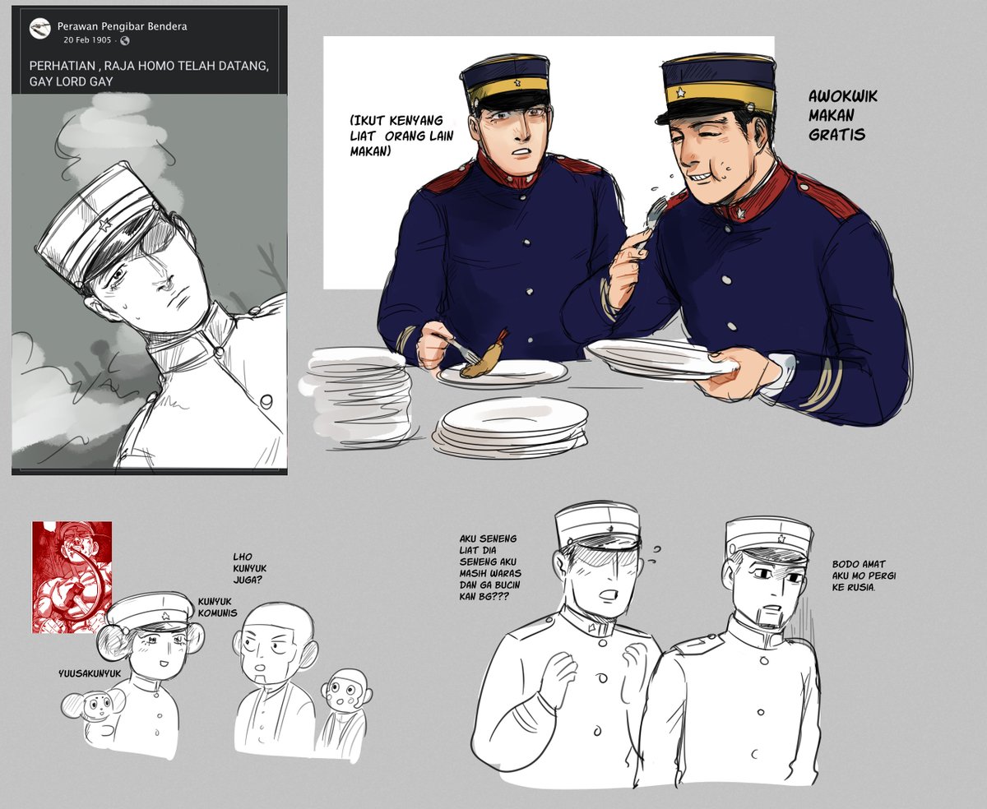Image resolution: width=987 pixels, height=809 pixels.
Task: Click the 'BODO AMAT AKU MO PERGI KE RUSIA.' caption
Action: click(x=863, y=576)
